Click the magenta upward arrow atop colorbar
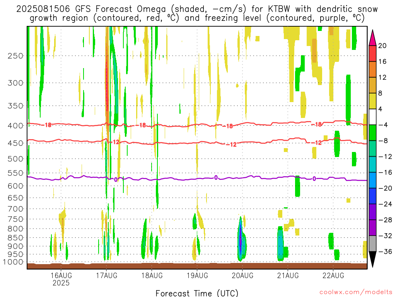 [x=372, y=38]
